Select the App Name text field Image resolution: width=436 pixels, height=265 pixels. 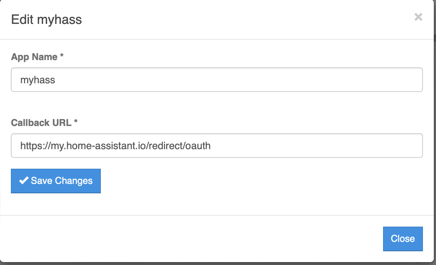pos(217,80)
